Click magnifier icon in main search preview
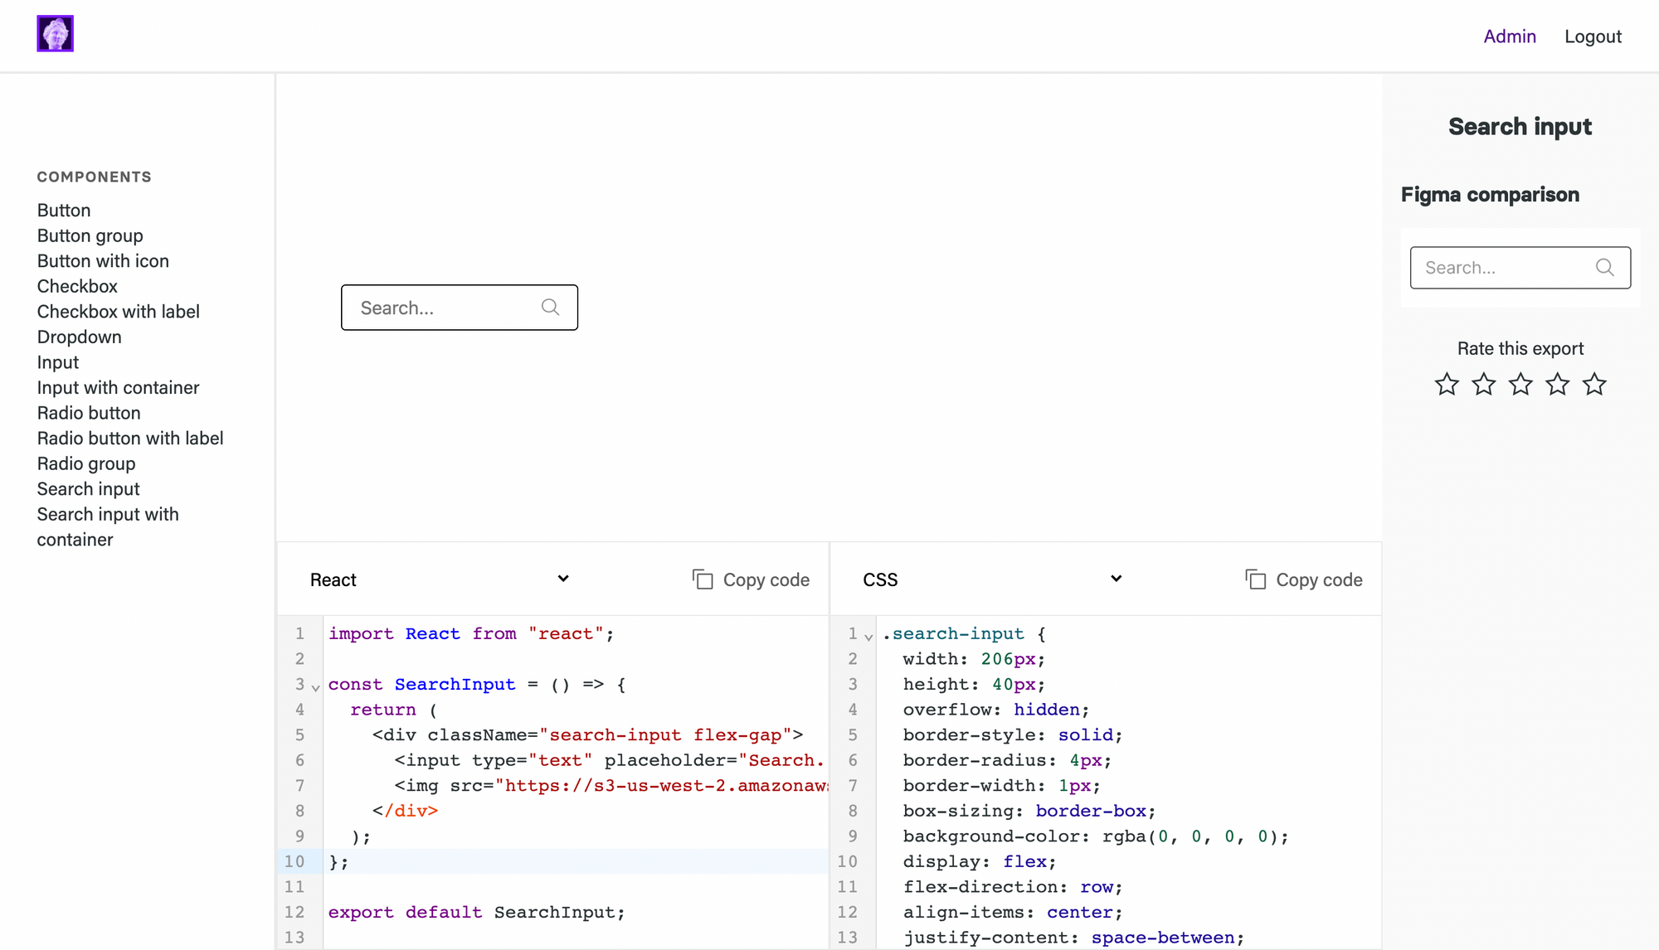The width and height of the screenshot is (1659, 950). pos(550,308)
